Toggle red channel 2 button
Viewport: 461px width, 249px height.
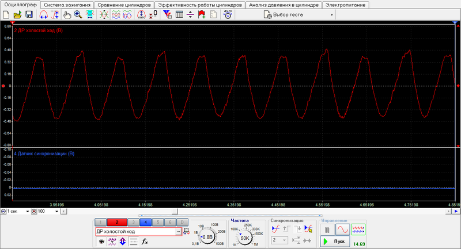point(117,223)
